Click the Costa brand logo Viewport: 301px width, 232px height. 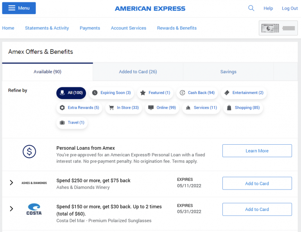34,209
